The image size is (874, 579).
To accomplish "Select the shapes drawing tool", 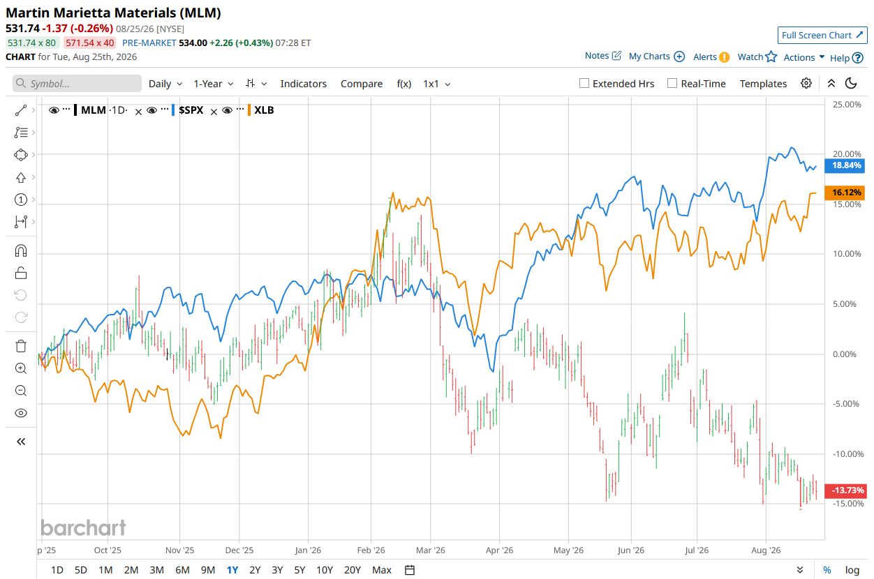I will point(20,154).
